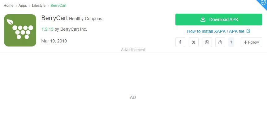The width and height of the screenshot is (267, 128).
Task: Open How to install XAPK / APK file
Action: (x=216, y=31)
